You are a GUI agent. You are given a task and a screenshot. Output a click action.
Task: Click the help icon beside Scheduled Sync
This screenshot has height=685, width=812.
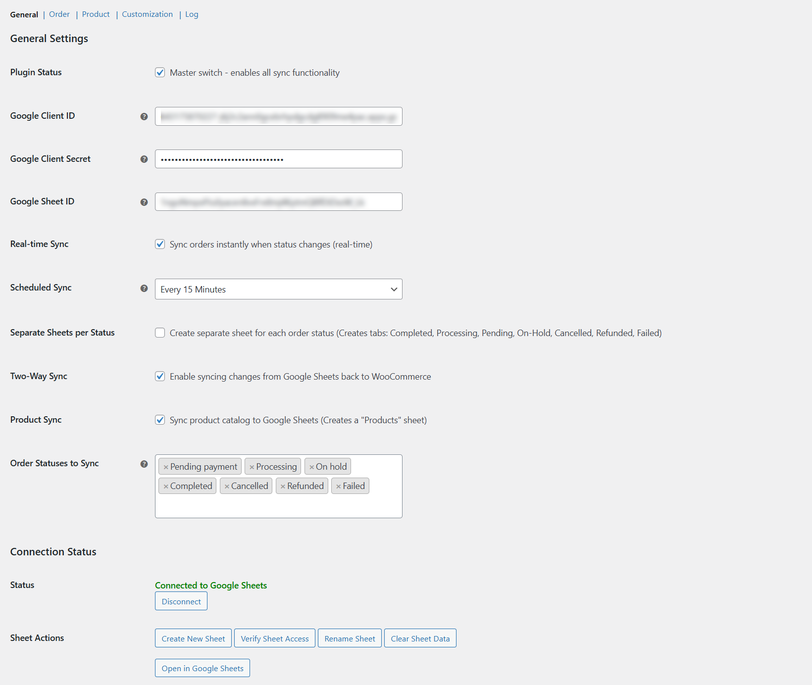(x=144, y=288)
